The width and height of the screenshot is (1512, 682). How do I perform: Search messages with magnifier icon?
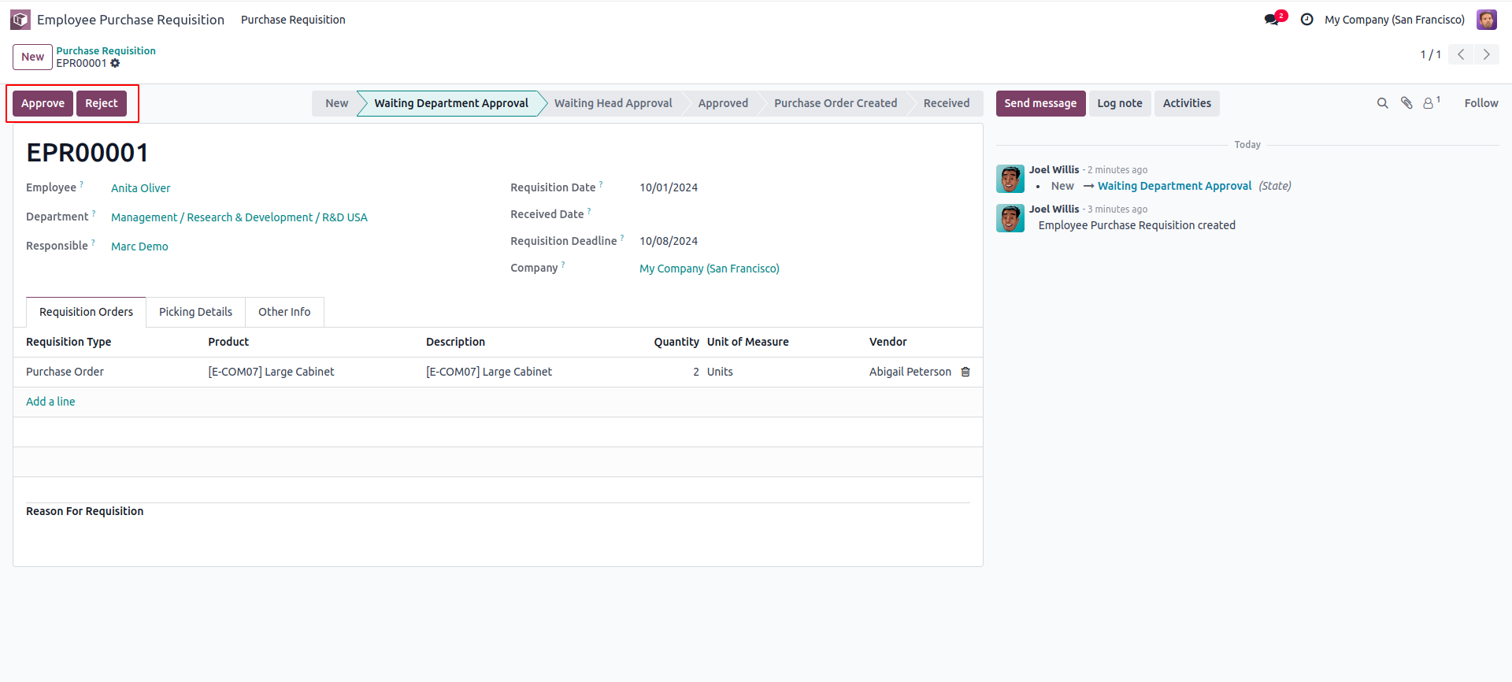pos(1382,103)
